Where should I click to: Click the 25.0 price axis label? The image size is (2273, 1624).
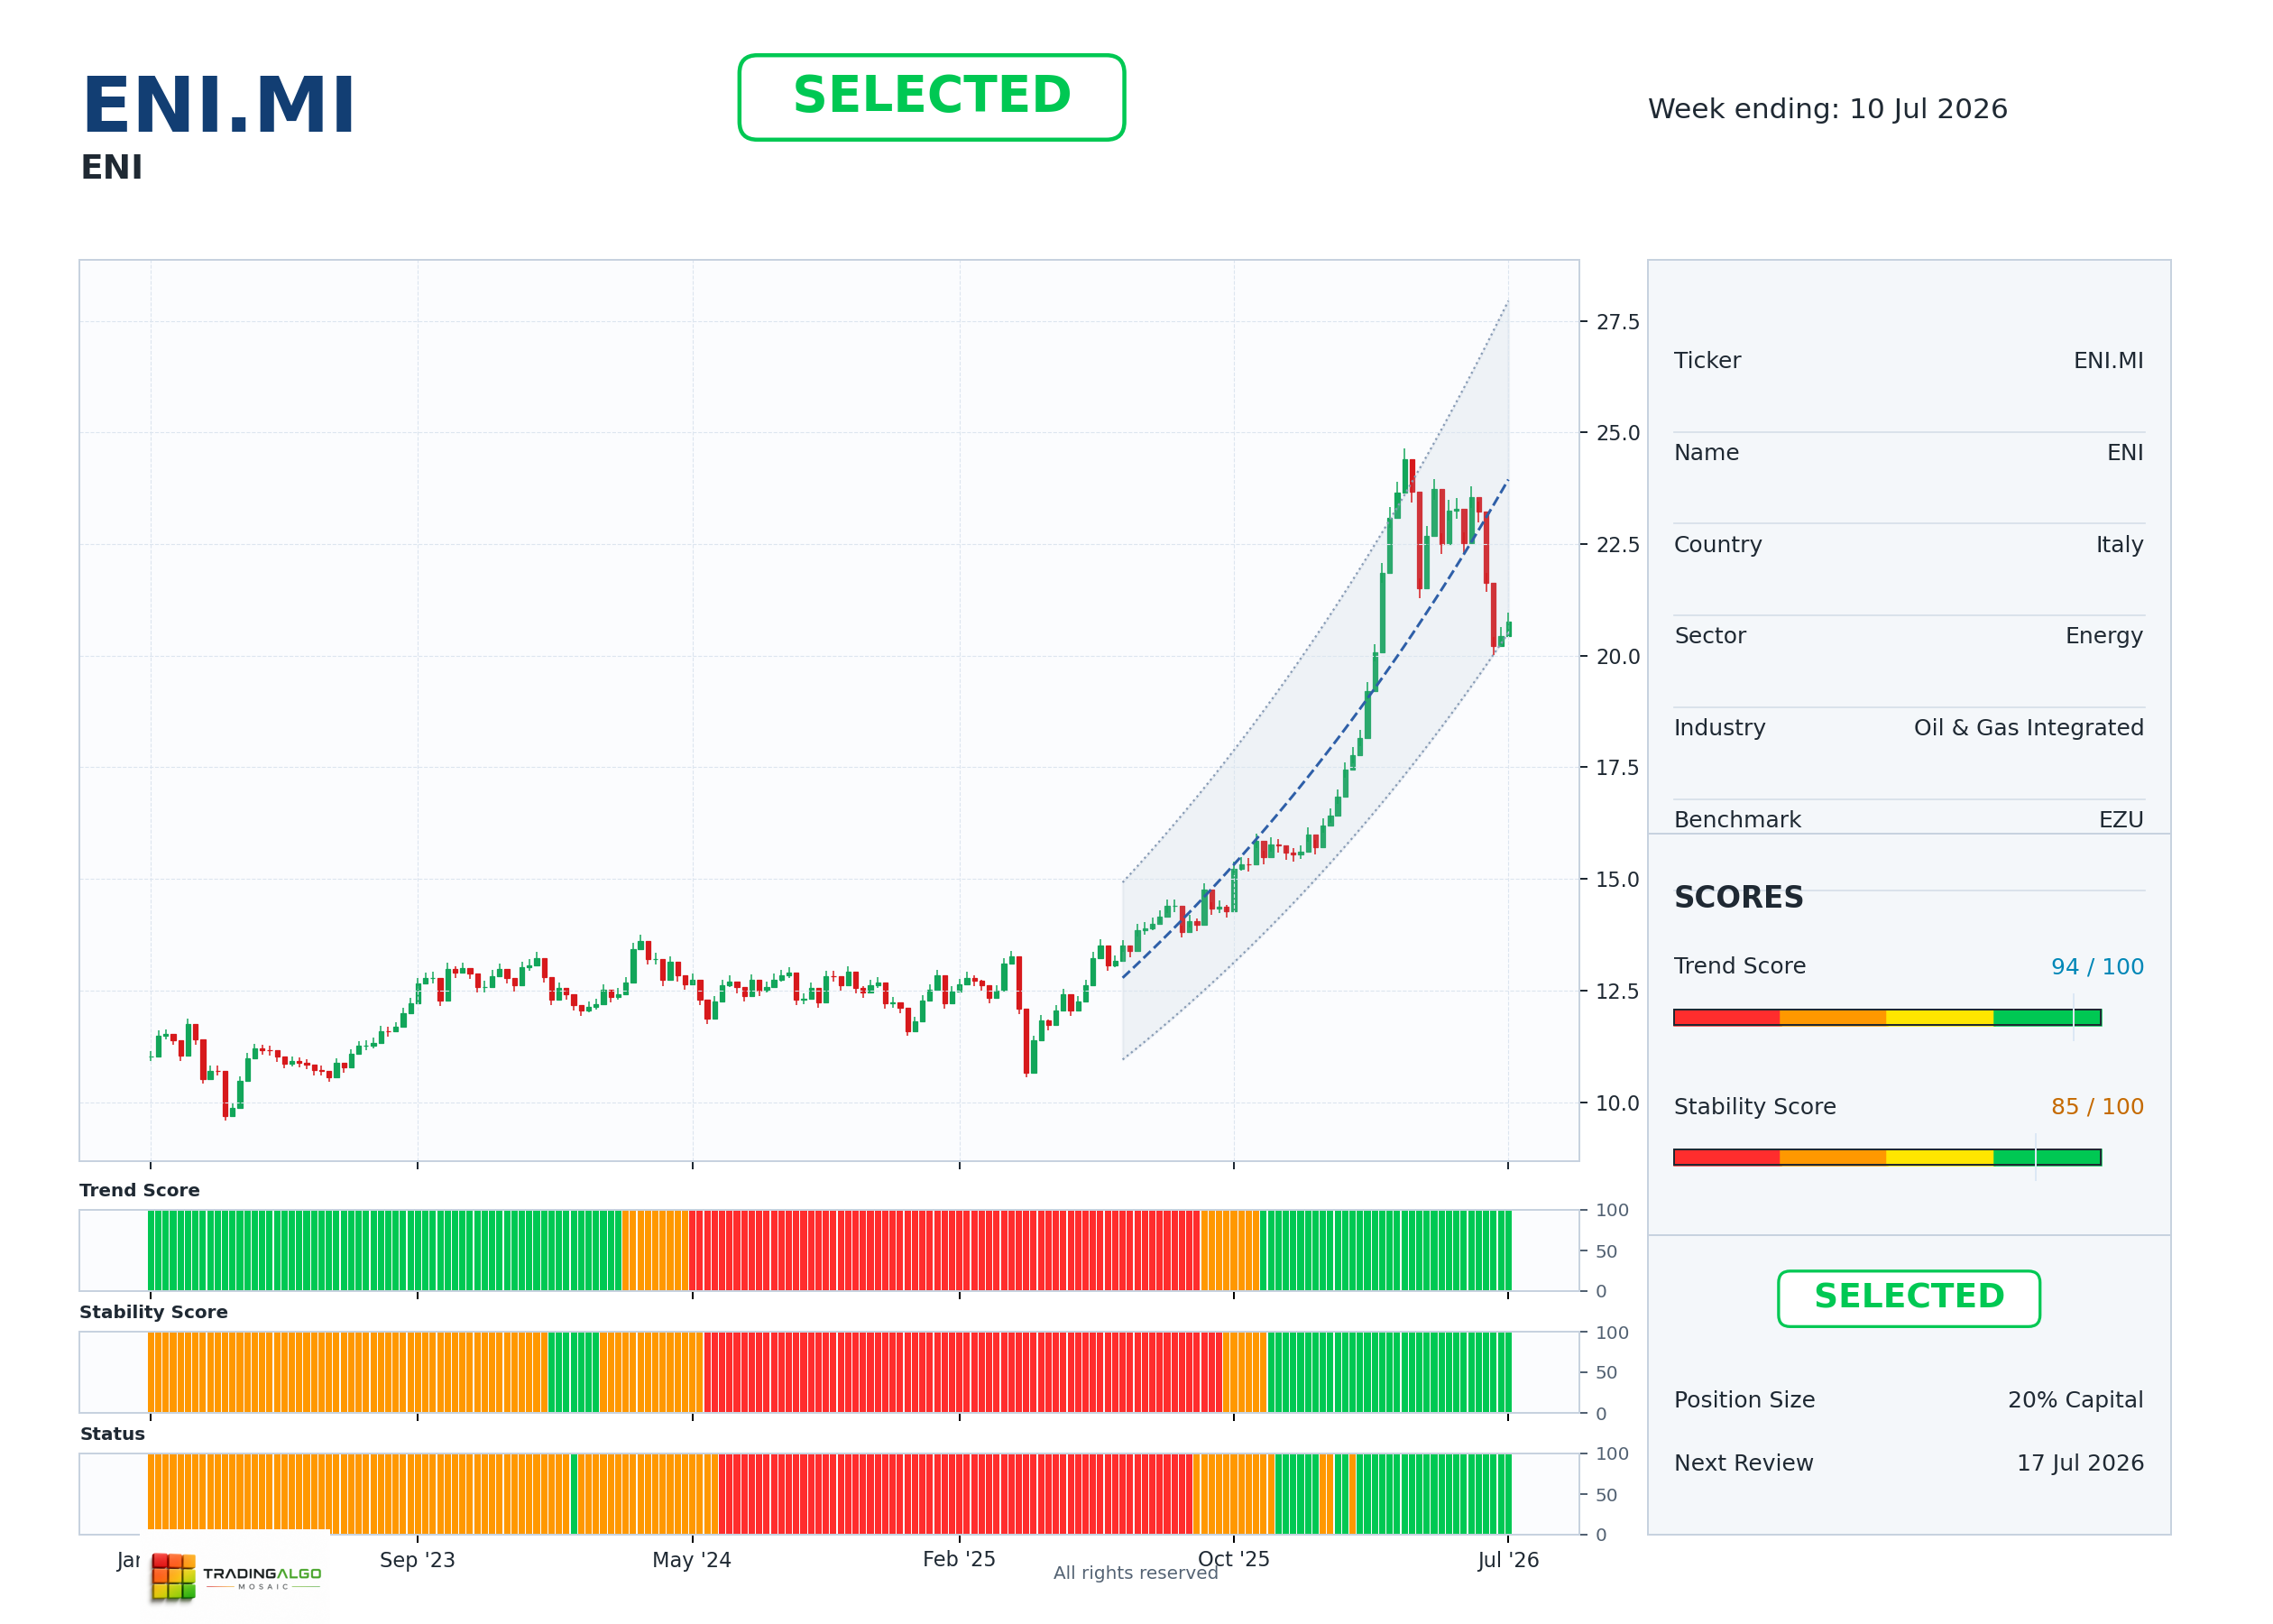point(1617,433)
